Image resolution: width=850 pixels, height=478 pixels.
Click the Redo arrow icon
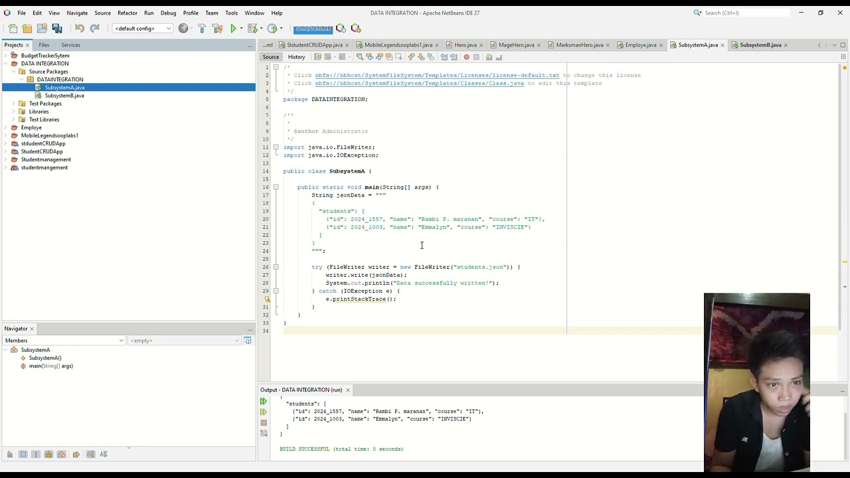(94, 29)
